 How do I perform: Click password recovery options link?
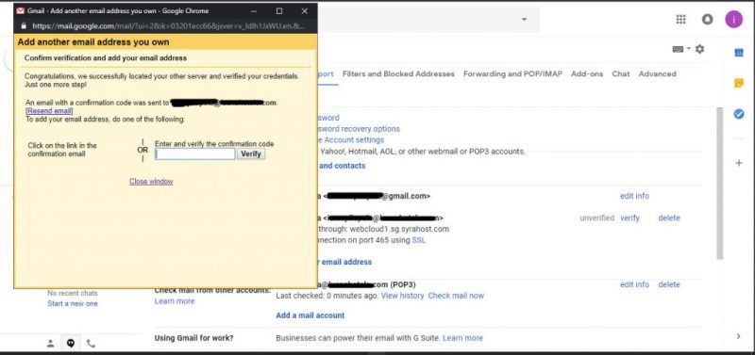tap(359, 129)
